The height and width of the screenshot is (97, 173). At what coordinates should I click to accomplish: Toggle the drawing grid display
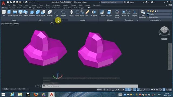coord(104,89)
